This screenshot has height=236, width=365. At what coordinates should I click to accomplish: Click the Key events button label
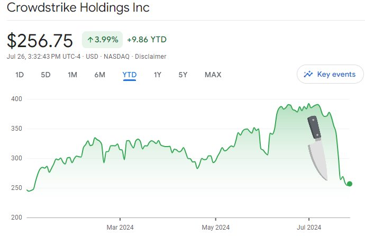pyautogui.click(x=336, y=75)
